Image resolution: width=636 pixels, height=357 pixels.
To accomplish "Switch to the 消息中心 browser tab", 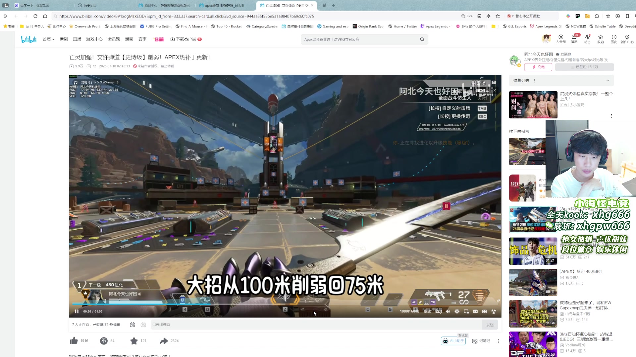I will (164, 5).
